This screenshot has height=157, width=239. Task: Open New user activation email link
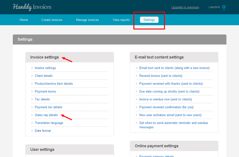[170, 115]
